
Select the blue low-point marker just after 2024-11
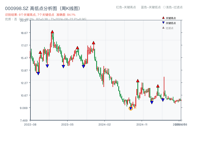[x=152, y=102]
